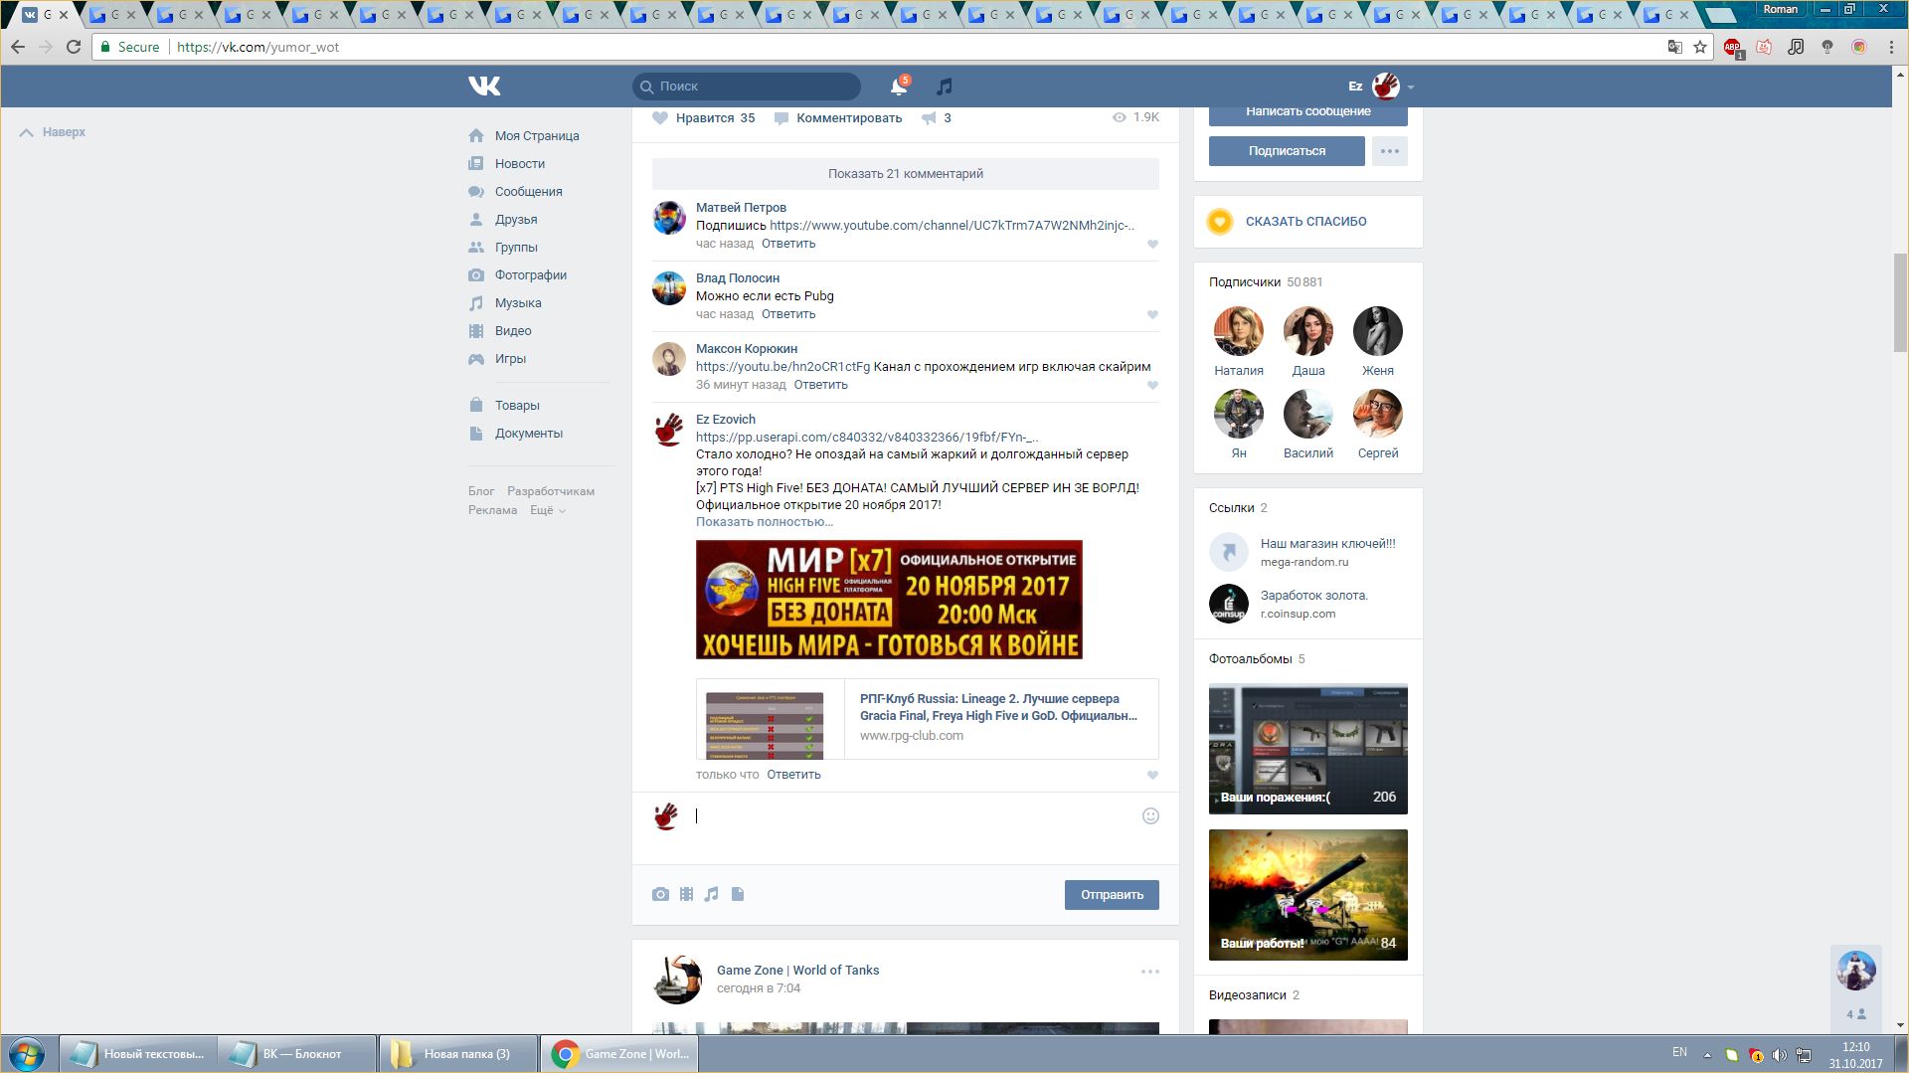Viewport: 1909px width, 1073px height.
Task: Open Моя Страница in sidebar
Action: pos(537,136)
